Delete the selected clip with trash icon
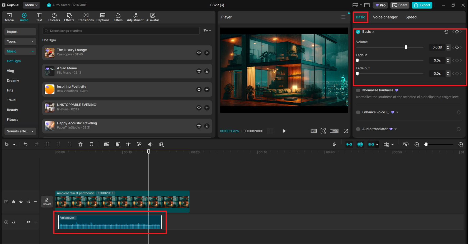 coord(81,145)
